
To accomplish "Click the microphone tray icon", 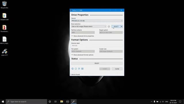I will click(x=154, y=102).
